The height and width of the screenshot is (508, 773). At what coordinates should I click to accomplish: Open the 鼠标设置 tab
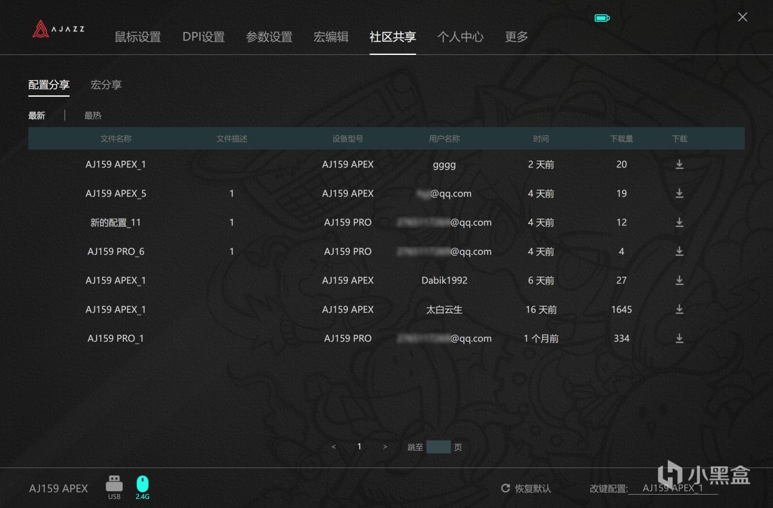(138, 37)
